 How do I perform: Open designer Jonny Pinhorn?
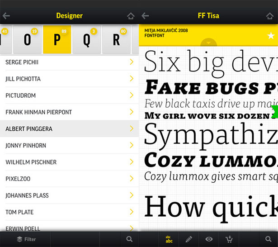click(x=69, y=145)
